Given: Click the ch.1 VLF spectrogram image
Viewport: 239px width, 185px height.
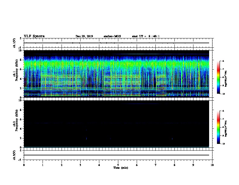Looking at the screenshot, I should [x=116, y=74].
